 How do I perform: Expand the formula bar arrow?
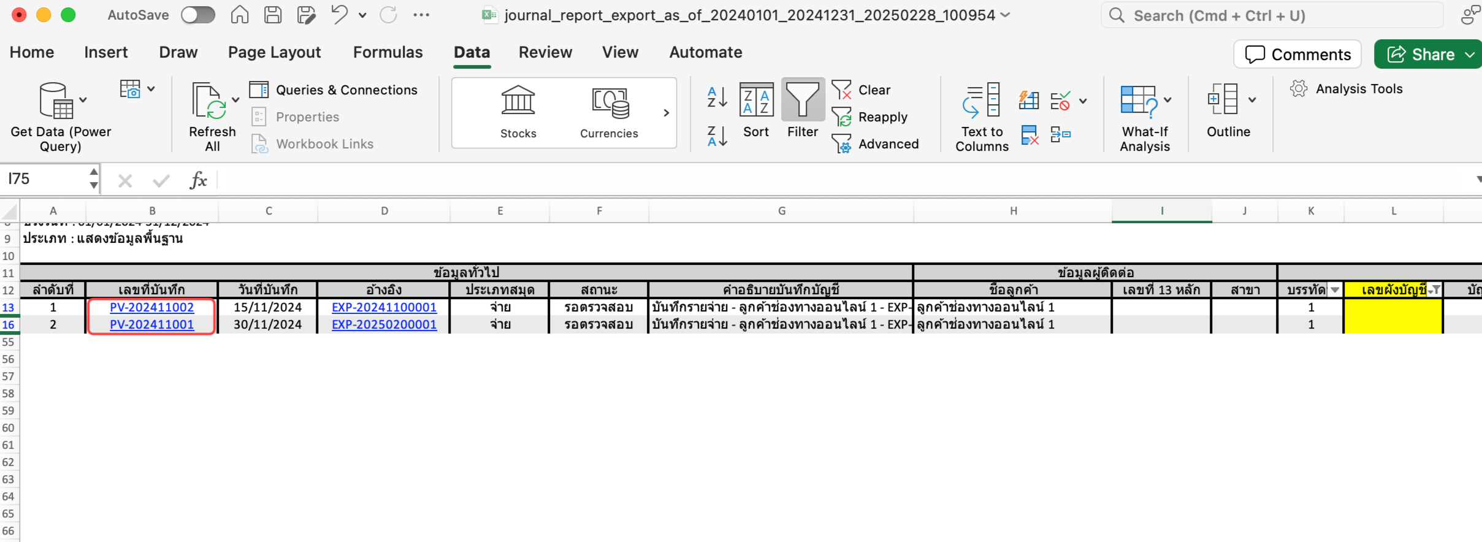(1478, 180)
